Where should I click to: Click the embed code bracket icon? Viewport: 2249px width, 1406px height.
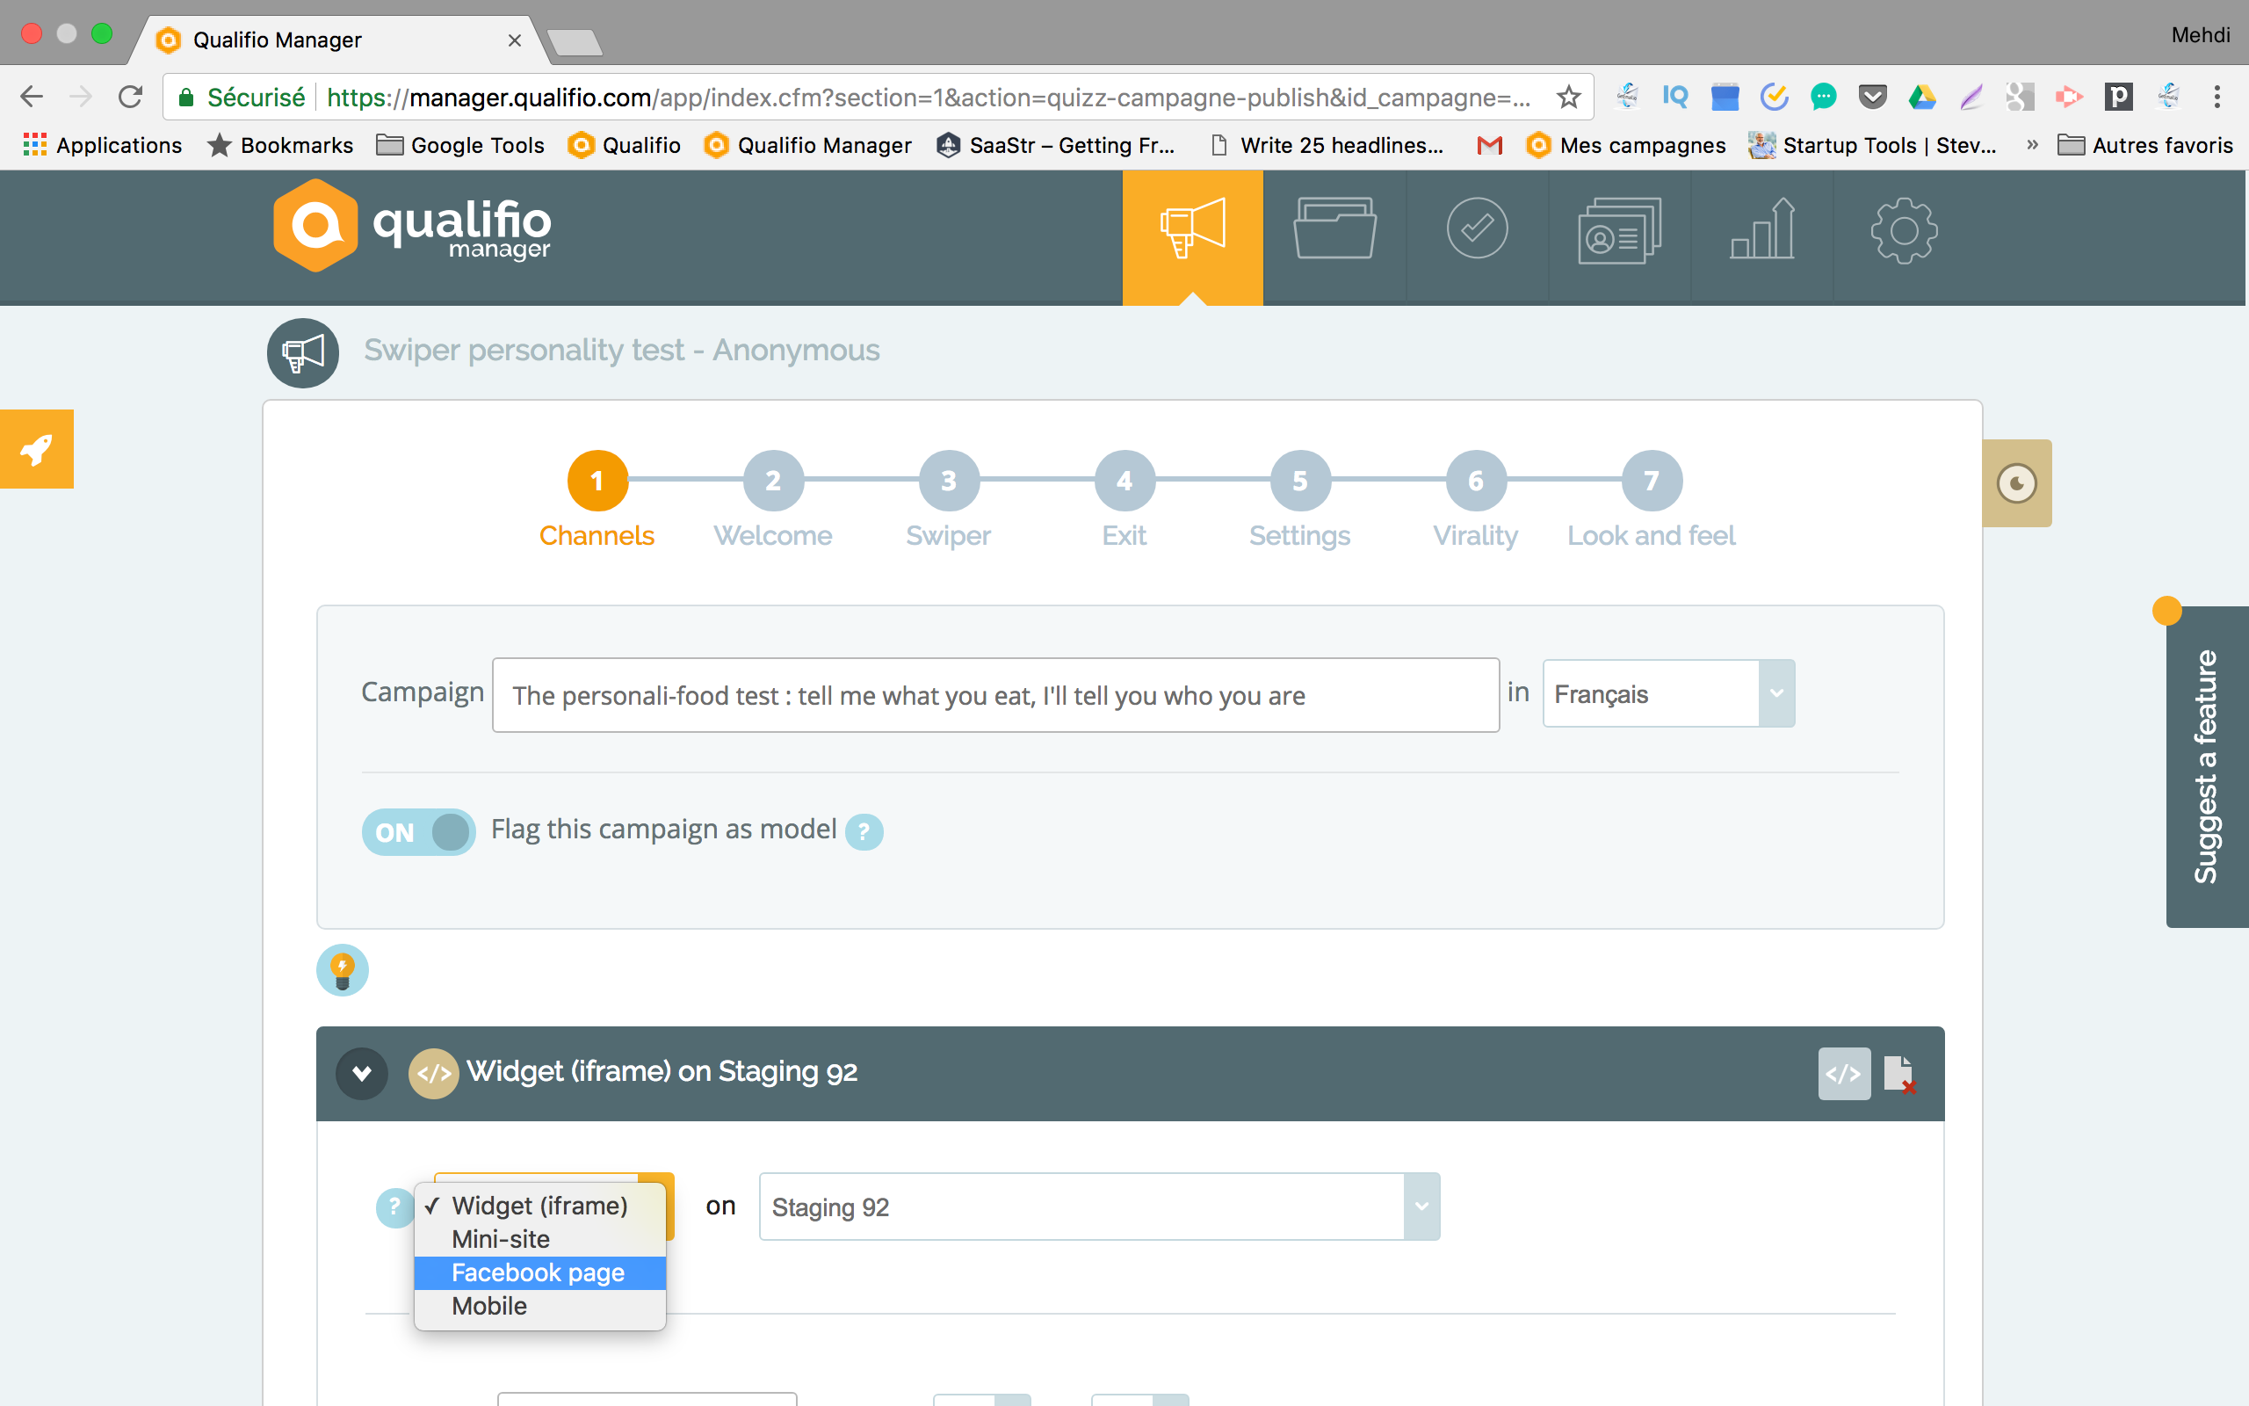(1842, 1072)
